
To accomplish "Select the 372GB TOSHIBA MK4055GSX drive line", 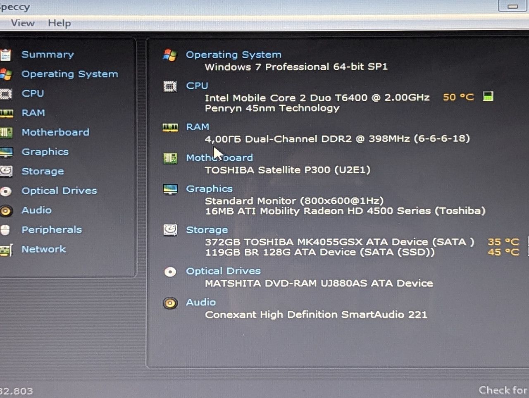I will 339,242.
